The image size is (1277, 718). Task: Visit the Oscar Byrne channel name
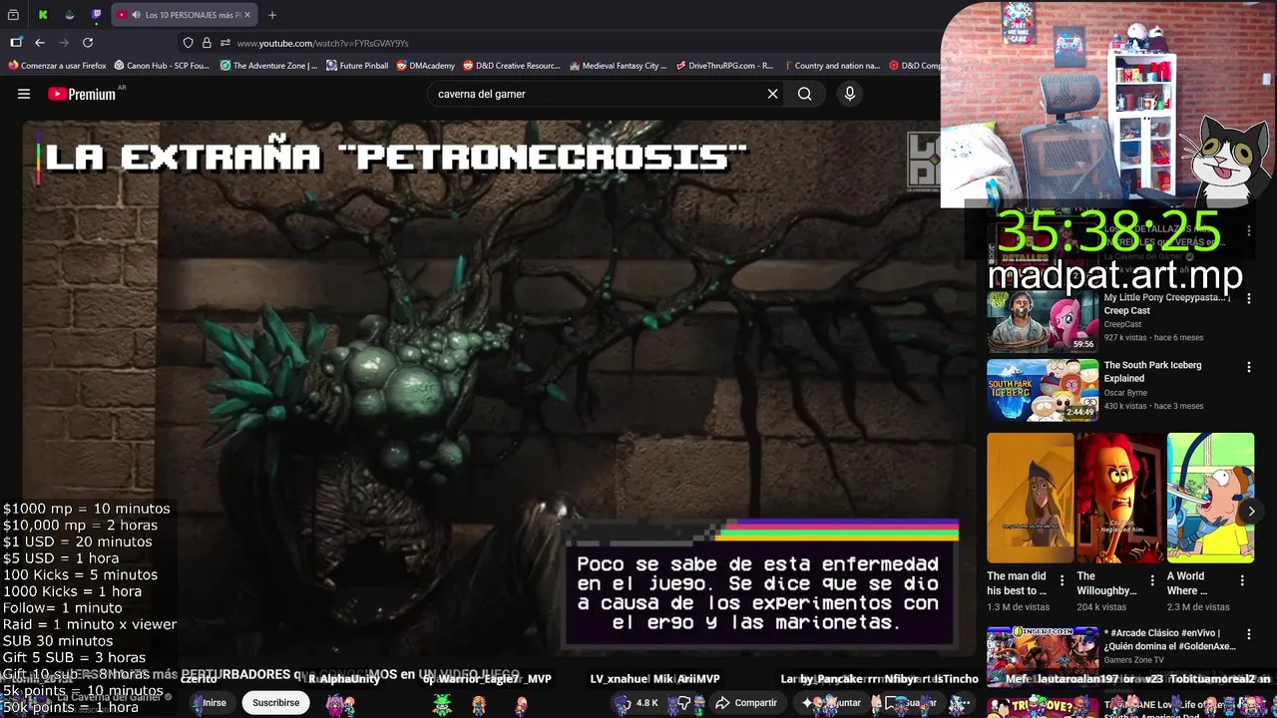(x=1126, y=392)
